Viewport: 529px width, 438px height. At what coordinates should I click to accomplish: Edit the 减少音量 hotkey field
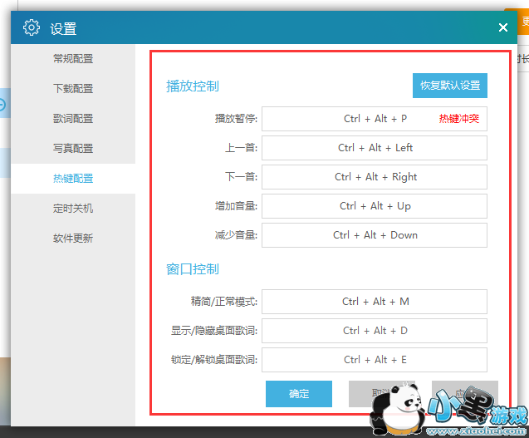pos(375,235)
